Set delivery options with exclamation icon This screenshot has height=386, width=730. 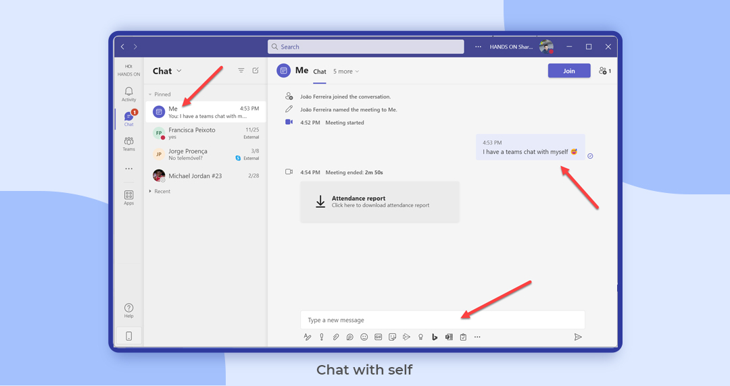pyautogui.click(x=322, y=337)
